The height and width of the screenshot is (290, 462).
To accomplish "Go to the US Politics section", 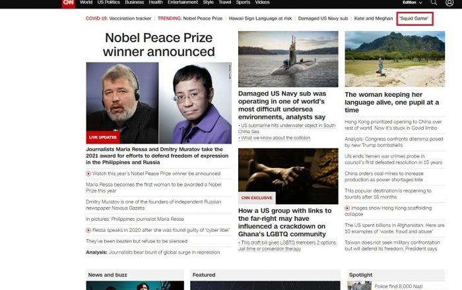I will [x=108, y=3].
